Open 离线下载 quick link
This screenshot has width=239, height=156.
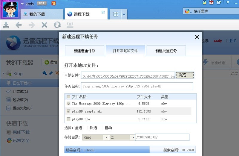[21, 132]
